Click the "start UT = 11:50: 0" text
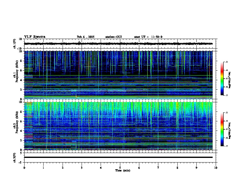 (148, 37)
